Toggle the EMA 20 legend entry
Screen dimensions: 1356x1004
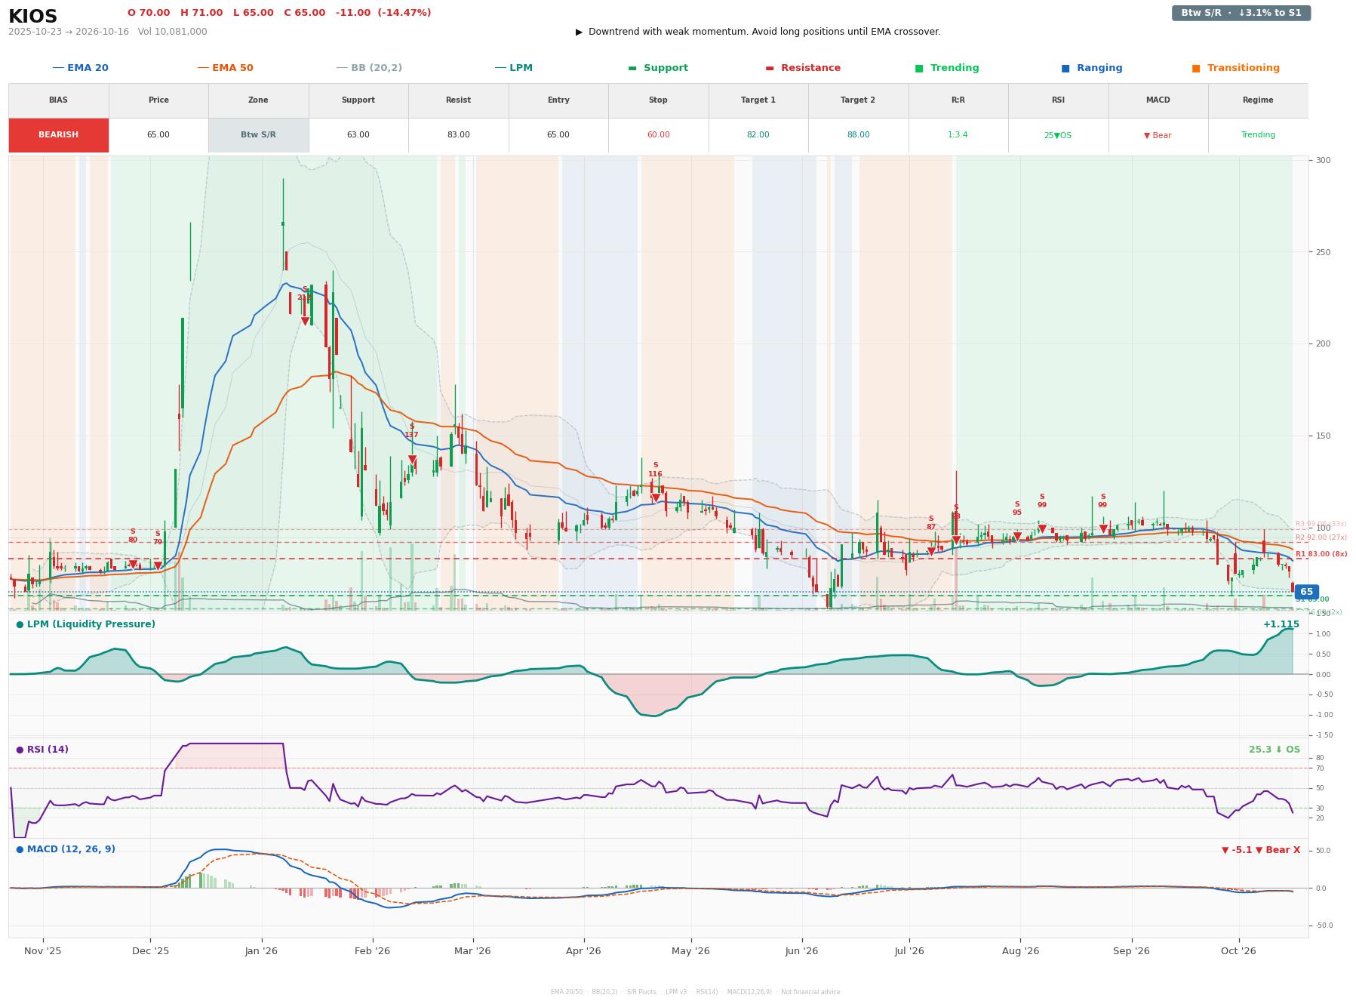(x=81, y=68)
